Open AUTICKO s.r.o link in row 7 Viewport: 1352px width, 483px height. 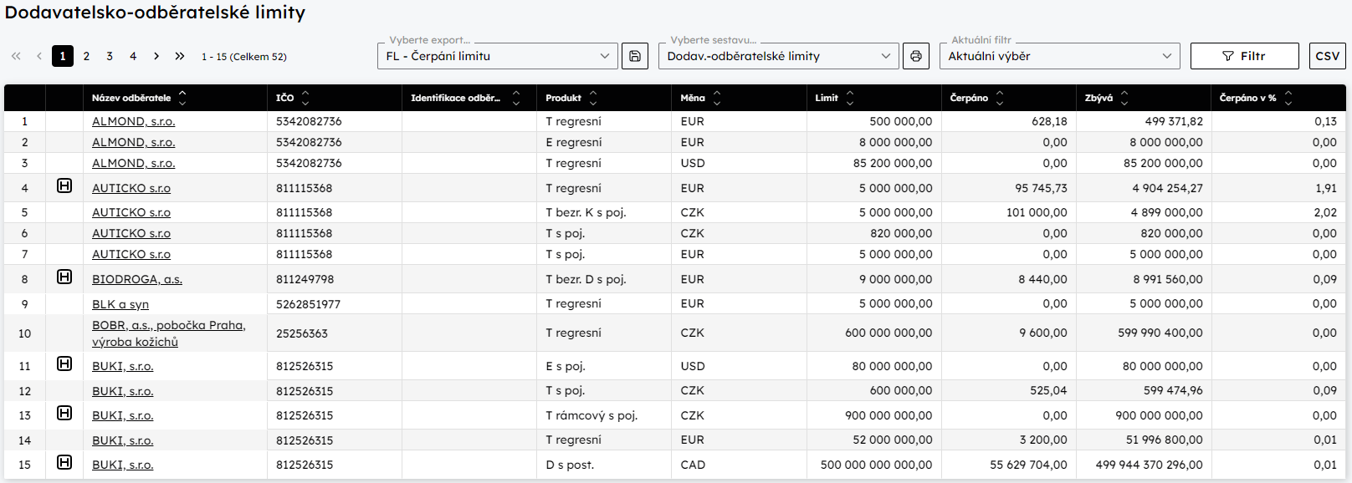131,254
